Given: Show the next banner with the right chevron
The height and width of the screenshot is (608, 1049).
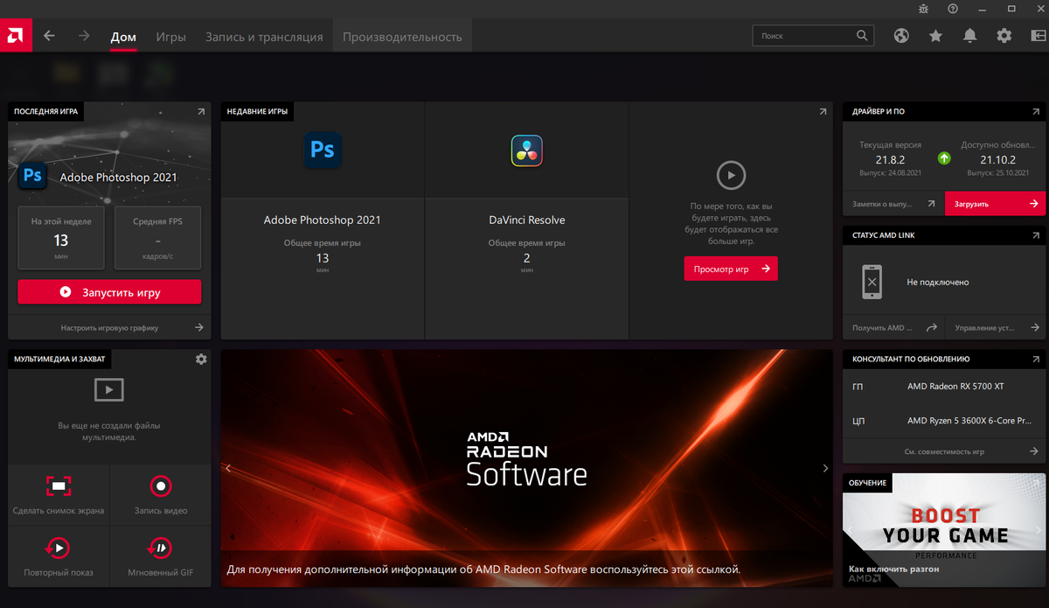Looking at the screenshot, I should coord(825,468).
